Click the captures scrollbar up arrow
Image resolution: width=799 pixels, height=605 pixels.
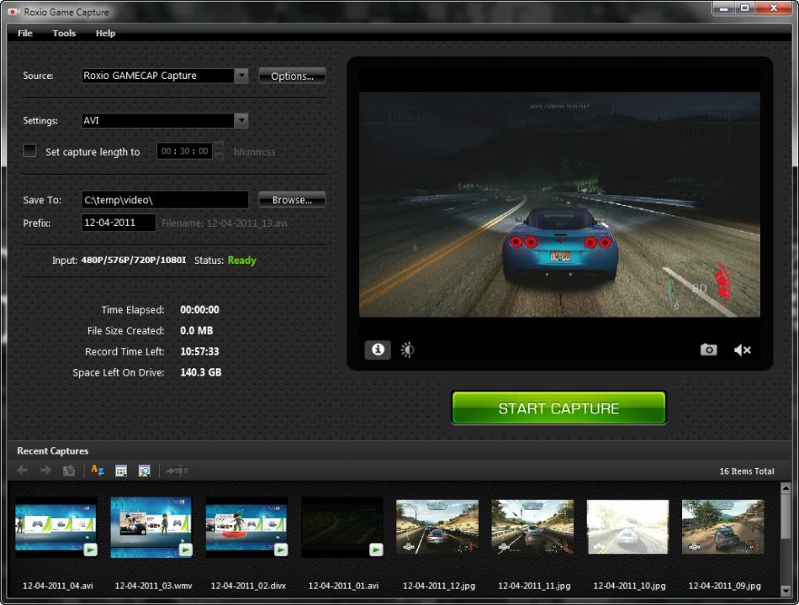pyautogui.click(x=786, y=489)
